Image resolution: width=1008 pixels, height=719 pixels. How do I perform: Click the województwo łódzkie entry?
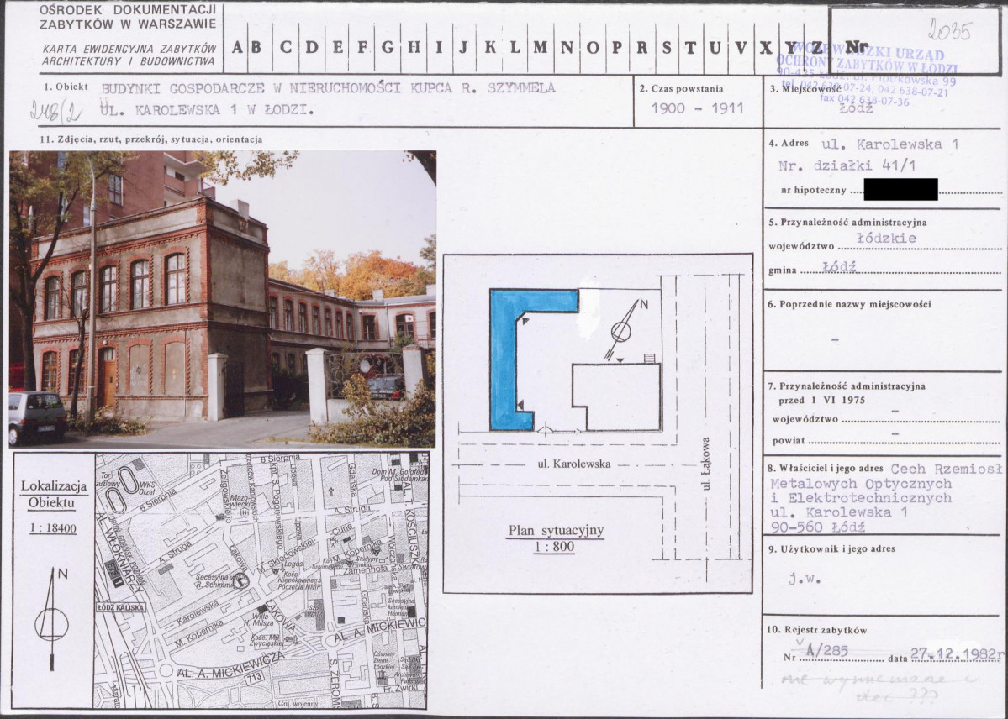[886, 238]
